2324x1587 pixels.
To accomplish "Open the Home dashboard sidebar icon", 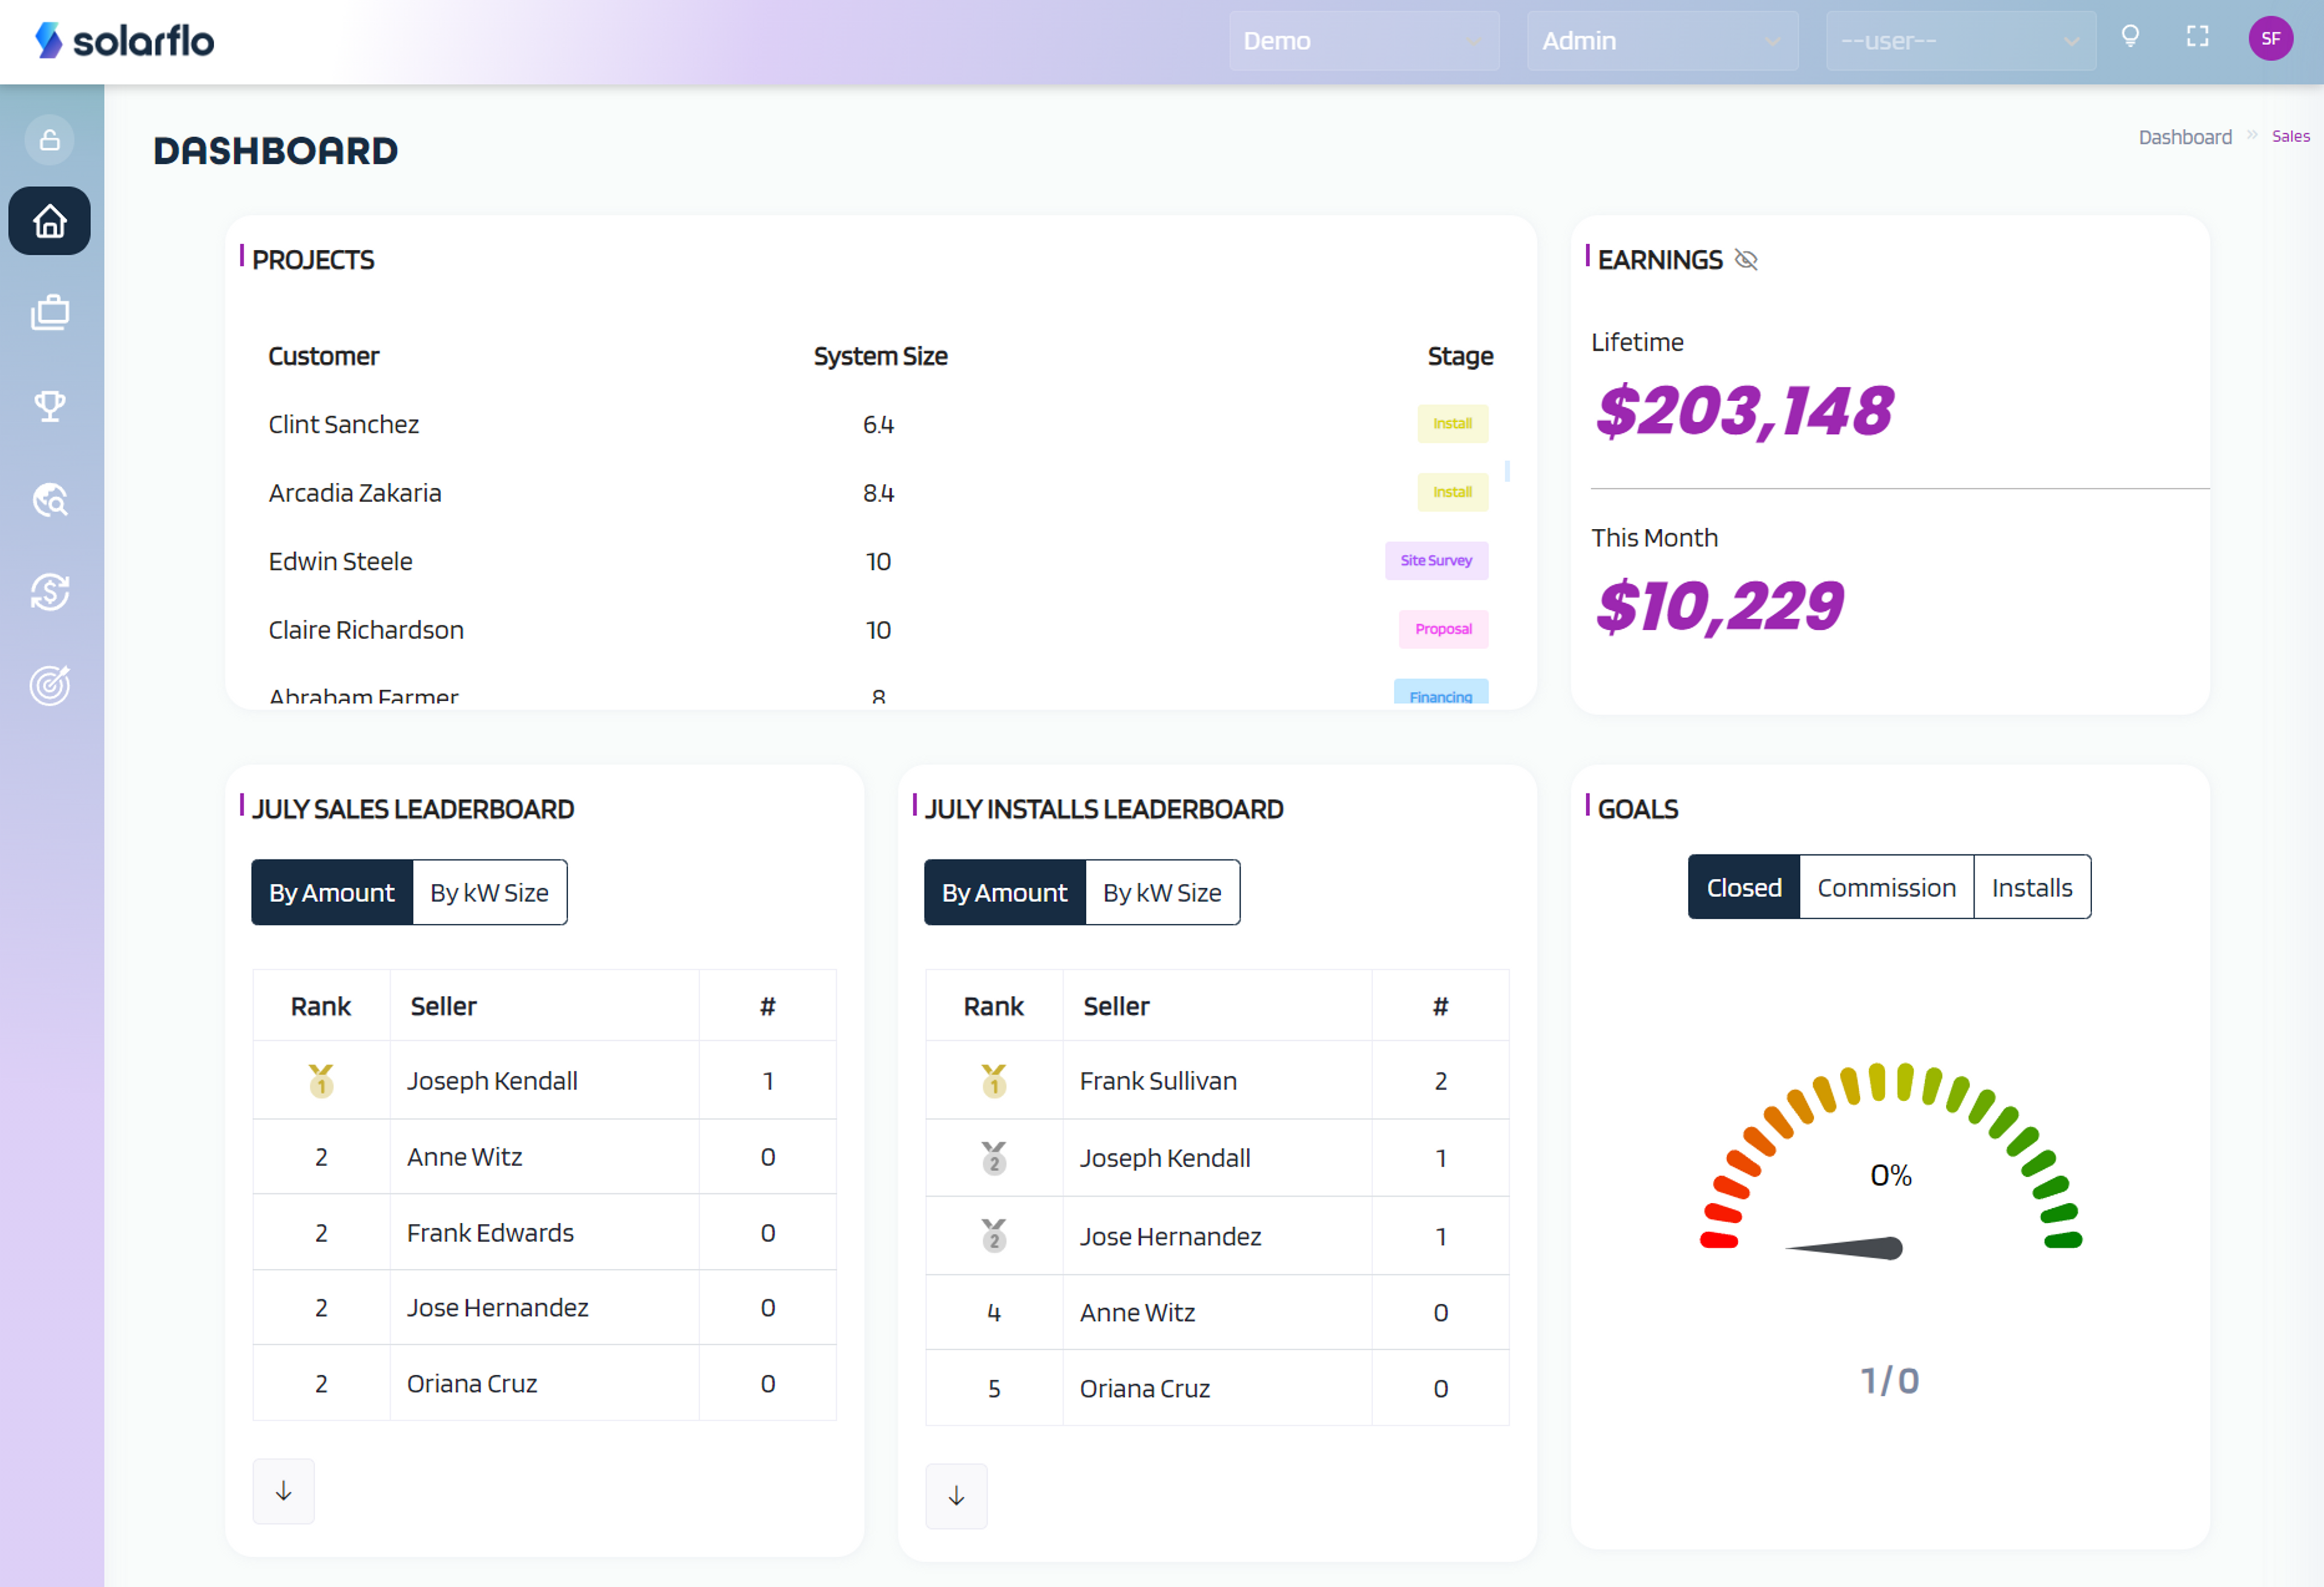I will pyautogui.click(x=50, y=221).
